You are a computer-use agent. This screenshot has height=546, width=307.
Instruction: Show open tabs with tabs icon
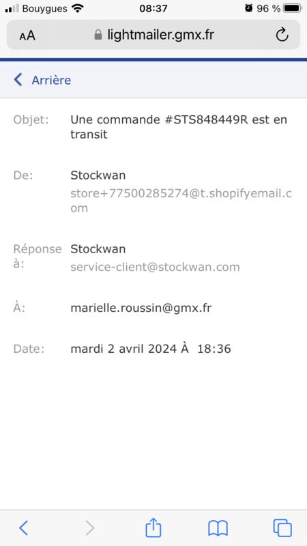[282, 528]
